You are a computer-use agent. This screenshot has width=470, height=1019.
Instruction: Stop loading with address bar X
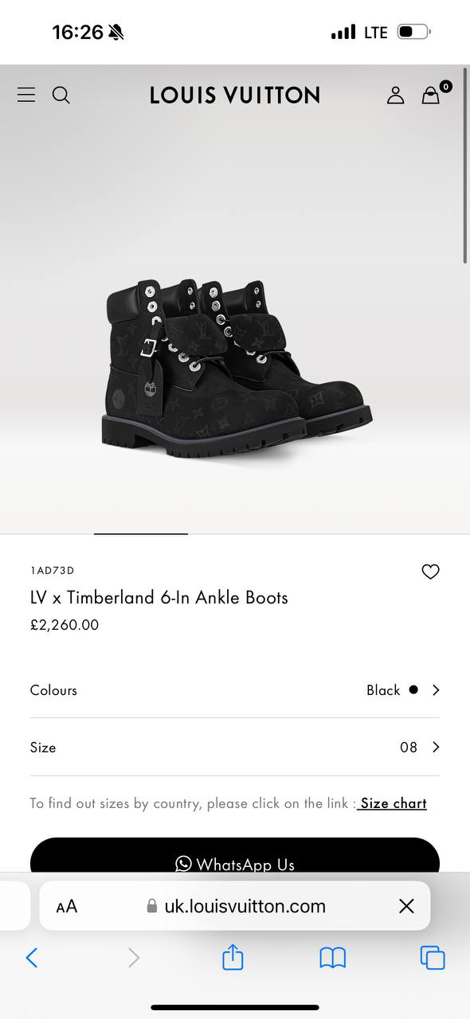[x=406, y=906]
